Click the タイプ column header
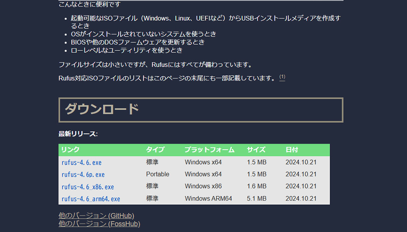407x232 pixels. [x=155, y=150]
